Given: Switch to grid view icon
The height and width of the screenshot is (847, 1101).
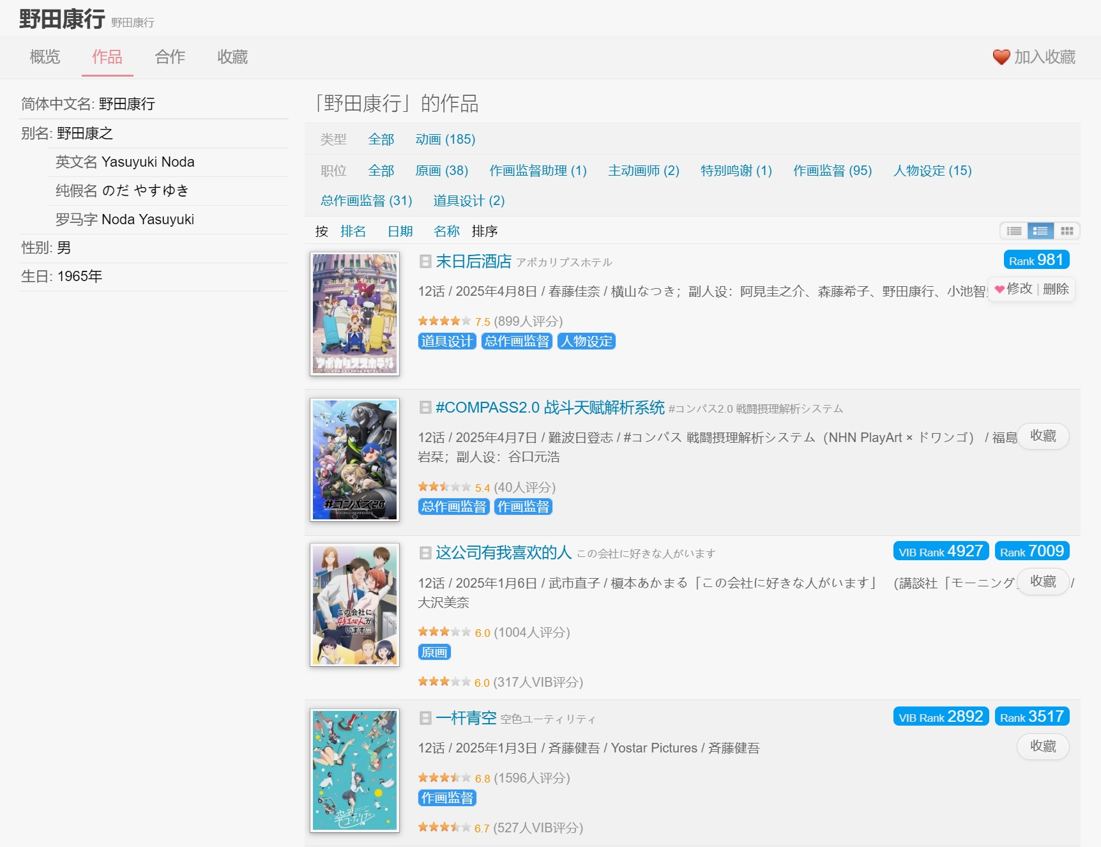Looking at the screenshot, I should (x=1067, y=231).
